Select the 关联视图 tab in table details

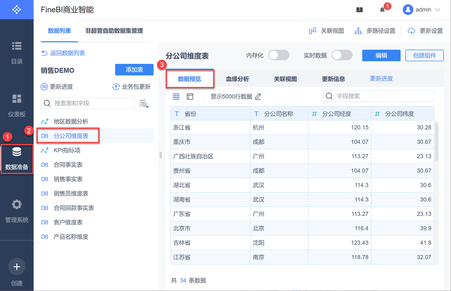(x=286, y=79)
